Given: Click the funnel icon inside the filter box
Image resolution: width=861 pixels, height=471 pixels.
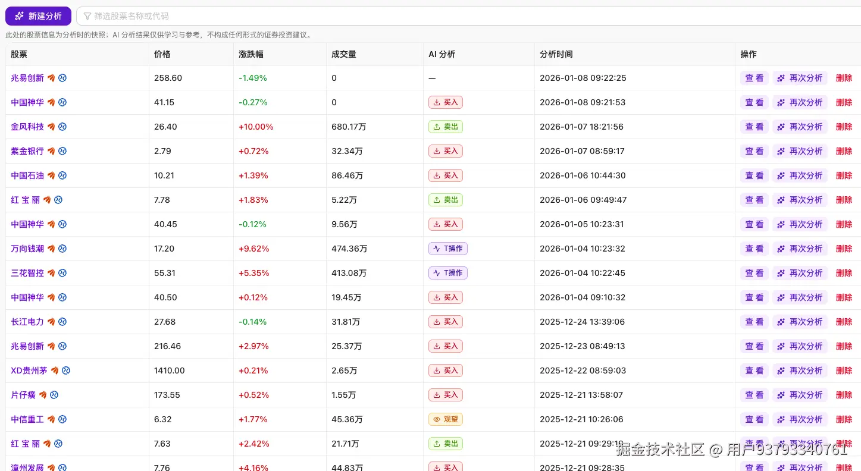Looking at the screenshot, I should click(x=87, y=16).
